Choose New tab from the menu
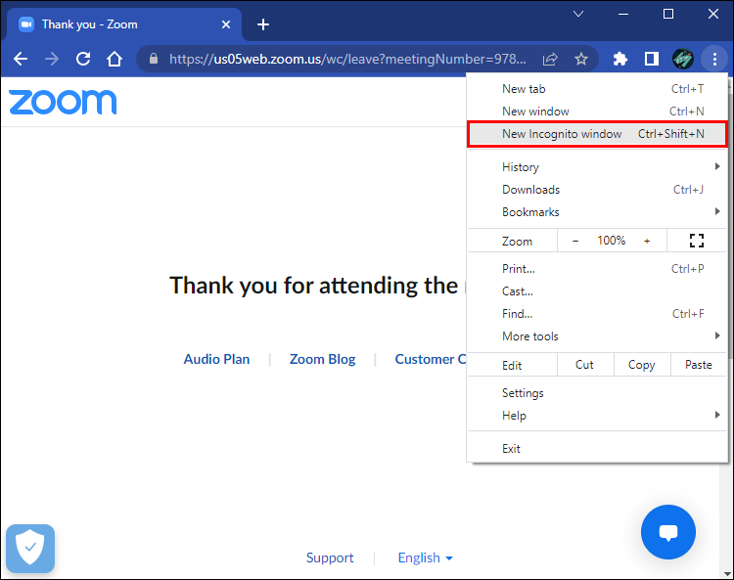This screenshot has width=734, height=580. (597, 89)
